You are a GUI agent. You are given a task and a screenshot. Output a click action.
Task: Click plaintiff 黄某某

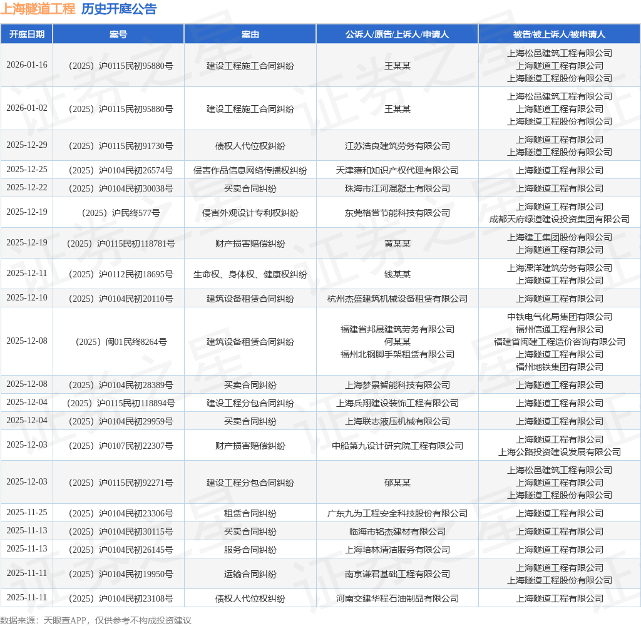point(397,244)
